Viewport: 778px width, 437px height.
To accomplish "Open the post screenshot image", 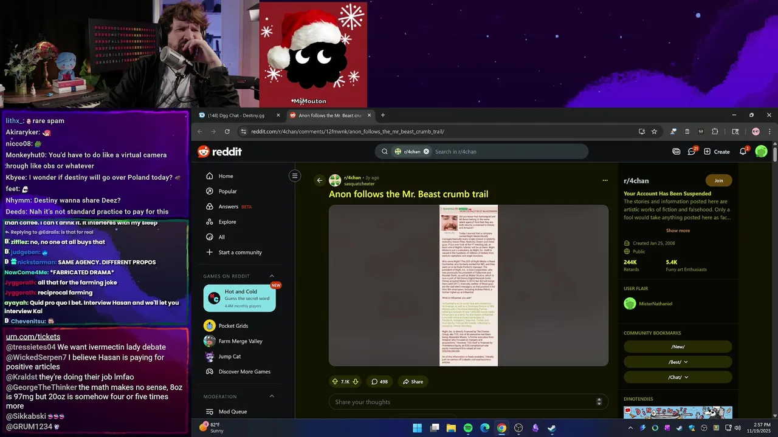I will 469,285.
